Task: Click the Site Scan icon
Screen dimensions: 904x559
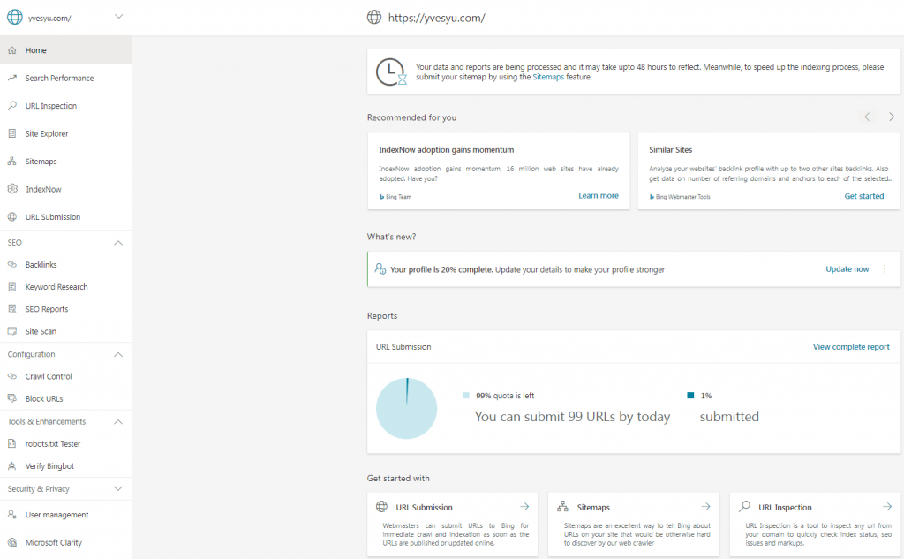Action: coord(12,331)
